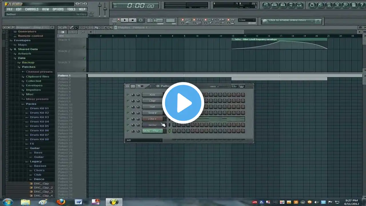Open the CHANNELS menu
The width and height of the screenshot is (366, 206).
[32, 9]
